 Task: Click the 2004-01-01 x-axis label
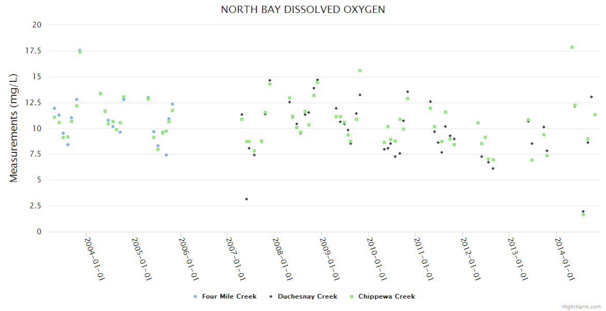(x=96, y=258)
